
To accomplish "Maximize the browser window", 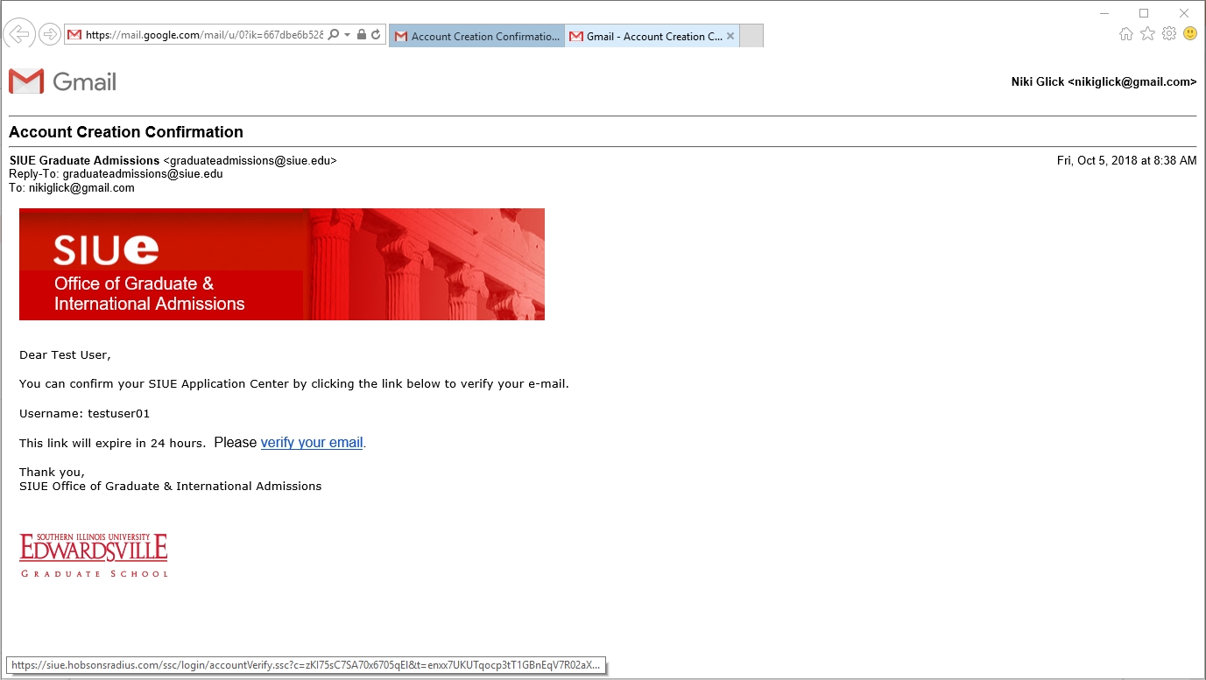I will click(1143, 13).
